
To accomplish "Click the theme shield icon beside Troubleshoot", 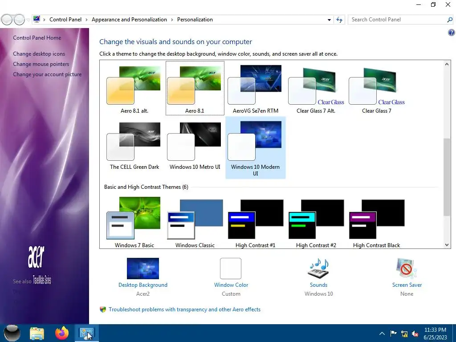I will (103, 309).
